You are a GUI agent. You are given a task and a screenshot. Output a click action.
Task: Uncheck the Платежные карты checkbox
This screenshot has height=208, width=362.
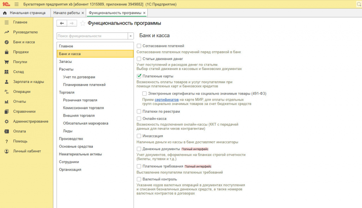(139, 76)
